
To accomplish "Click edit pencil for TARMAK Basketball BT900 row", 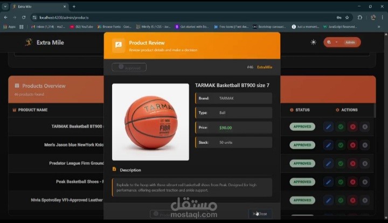I will pos(328,127).
